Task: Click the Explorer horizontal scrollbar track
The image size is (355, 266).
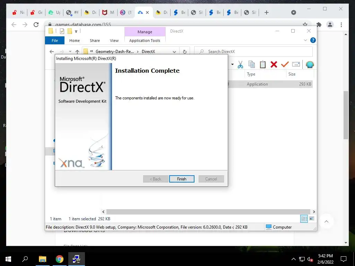Action: [x=208, y=212]
